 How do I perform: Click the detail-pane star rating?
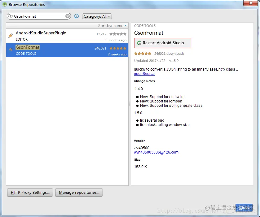pos(143,53)
